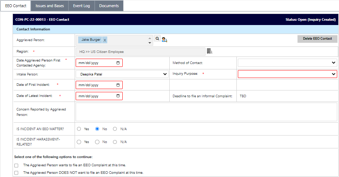Screen dimensions: 339x177
Task: Click the Concern Reported by Aggrieved Person text area
Action: [206, 112]
